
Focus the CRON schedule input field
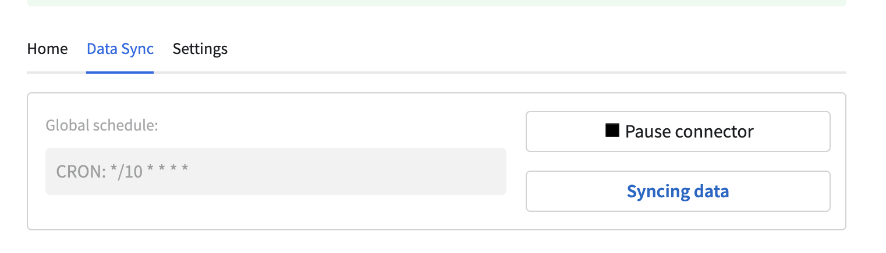[275, 172]
